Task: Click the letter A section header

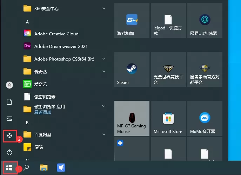Action: [x=27, y=22]
